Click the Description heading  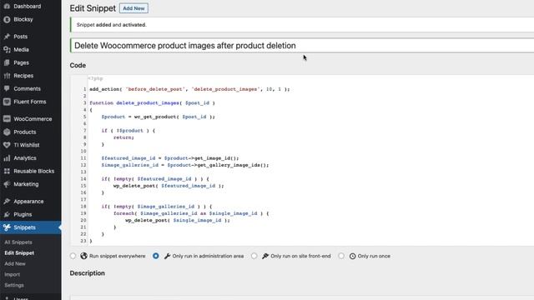coord(87,273)
